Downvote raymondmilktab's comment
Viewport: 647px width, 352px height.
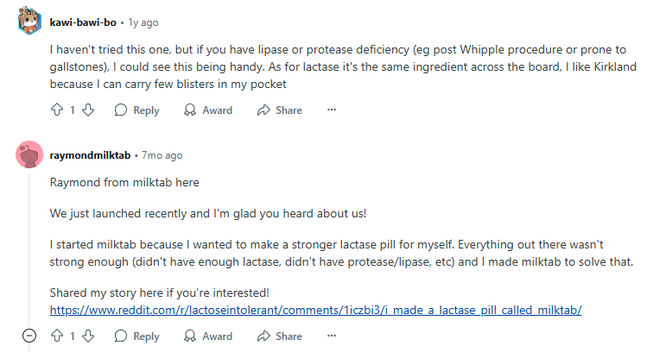[x=88, y=336]
